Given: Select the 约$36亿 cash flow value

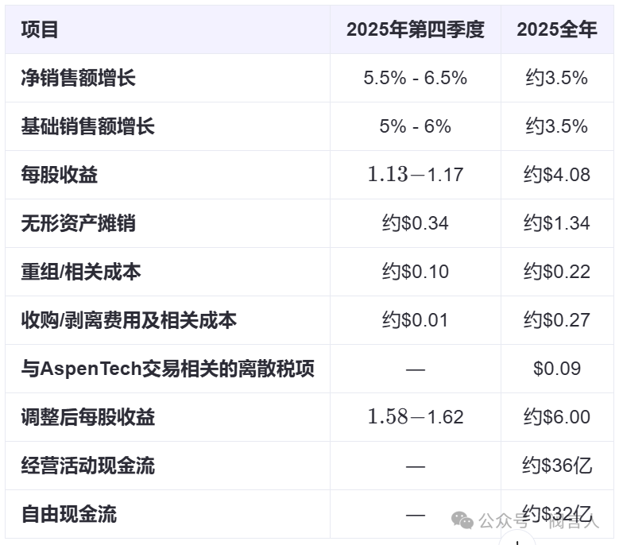Looking at the screenshot, I should tap(556, 466).
